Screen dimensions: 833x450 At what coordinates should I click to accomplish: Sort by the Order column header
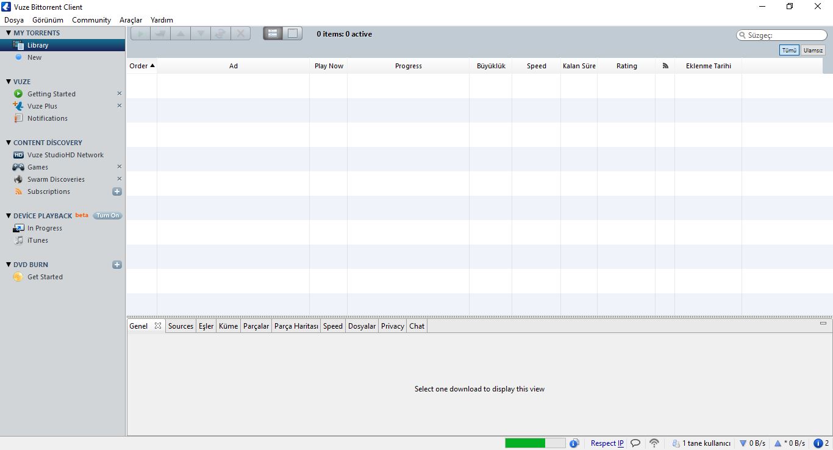(x=141, y=66)
